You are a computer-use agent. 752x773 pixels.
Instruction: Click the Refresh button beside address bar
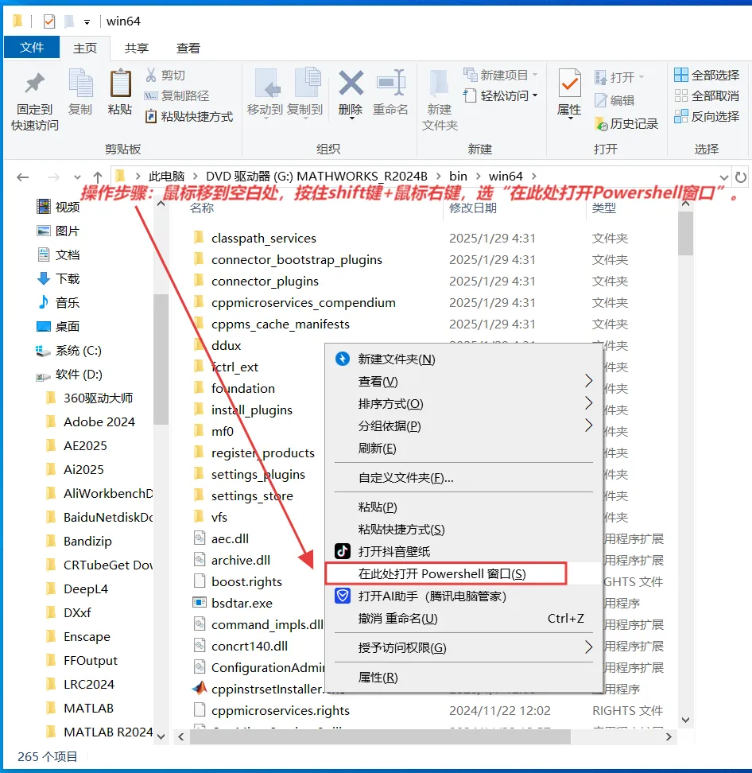(x=741, y=177)
